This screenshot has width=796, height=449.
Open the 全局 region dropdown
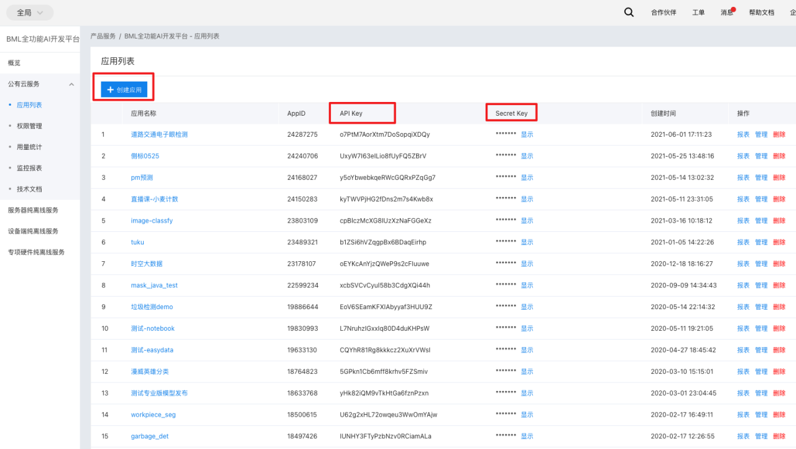[x=30, y=12]
